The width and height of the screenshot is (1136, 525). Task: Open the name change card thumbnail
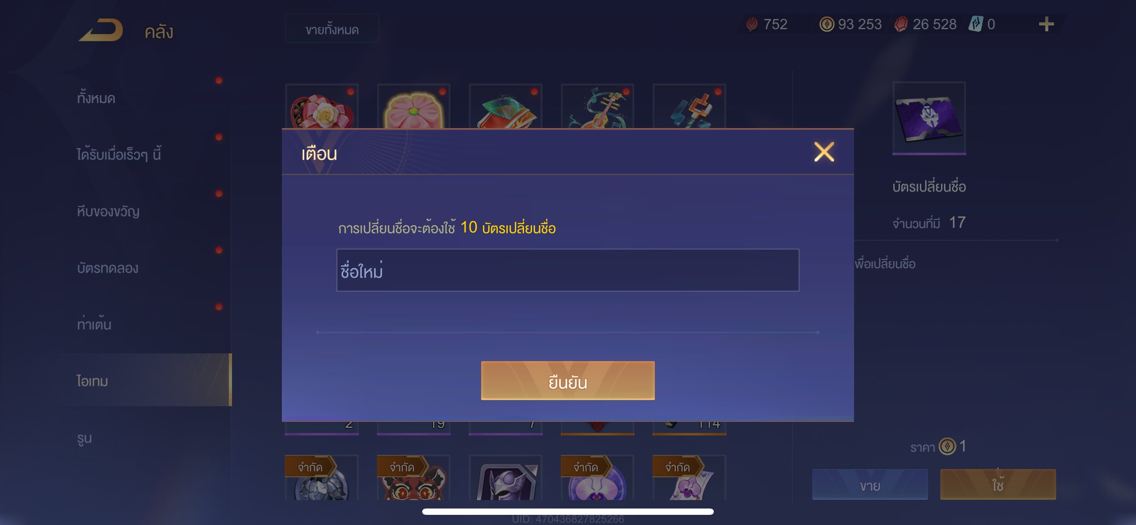coord(929,118)
